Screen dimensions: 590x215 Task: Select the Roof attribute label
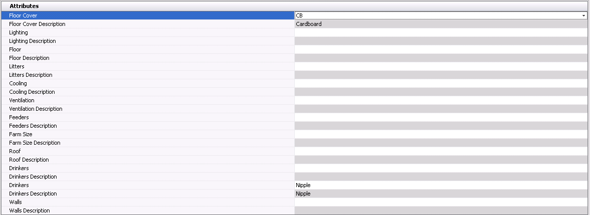pyautogui.click(x=15, y=151)
